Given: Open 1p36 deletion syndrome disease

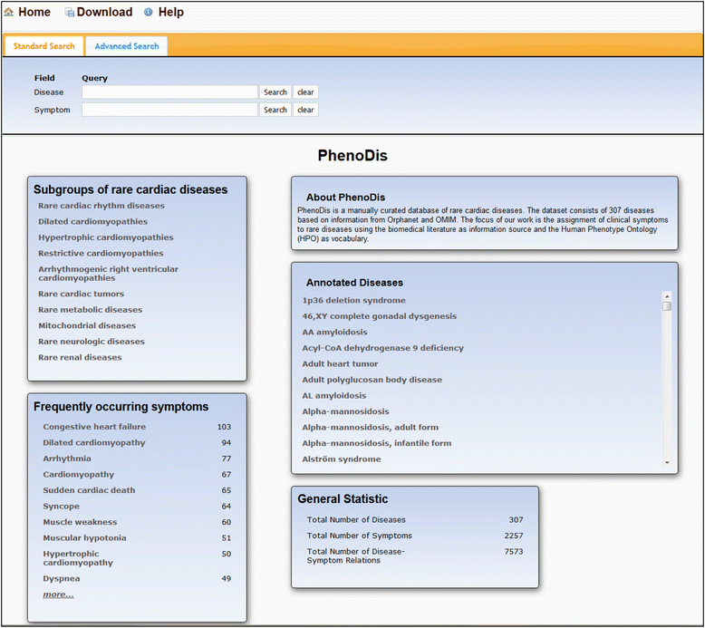Looking at the screenshot, I should (x=353, y=300).
